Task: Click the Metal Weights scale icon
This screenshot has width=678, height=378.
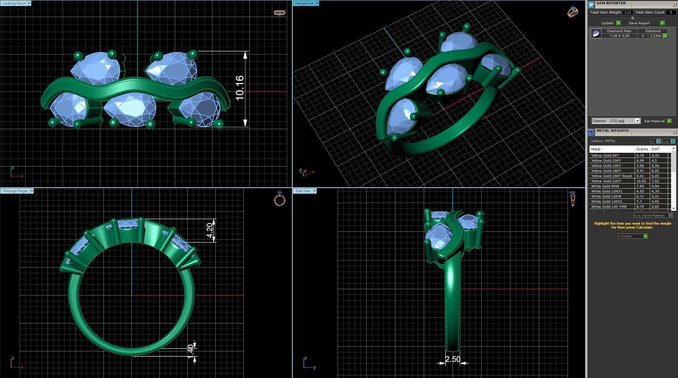Action: 591,132
